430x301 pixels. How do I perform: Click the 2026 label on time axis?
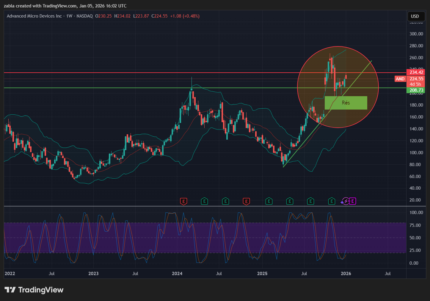point(346,274)
